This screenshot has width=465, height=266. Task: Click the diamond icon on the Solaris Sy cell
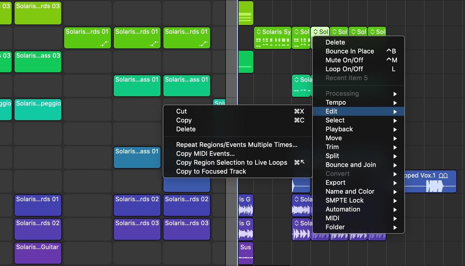point(259,32)
